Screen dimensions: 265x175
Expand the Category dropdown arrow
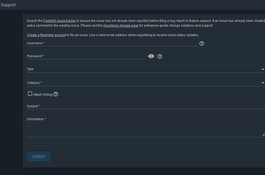[x=263, y=83]
